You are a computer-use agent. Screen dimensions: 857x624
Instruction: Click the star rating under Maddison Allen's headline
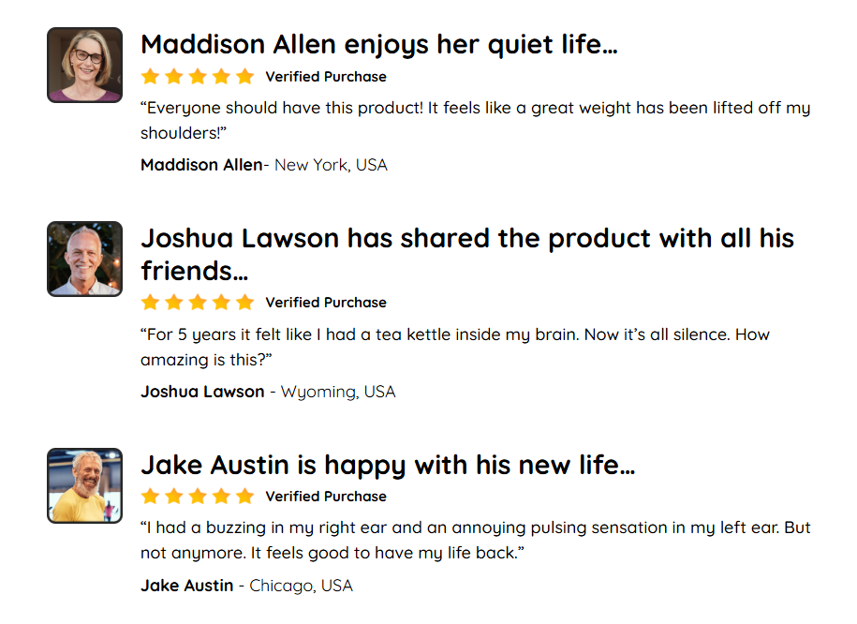[x=198, y=77]
